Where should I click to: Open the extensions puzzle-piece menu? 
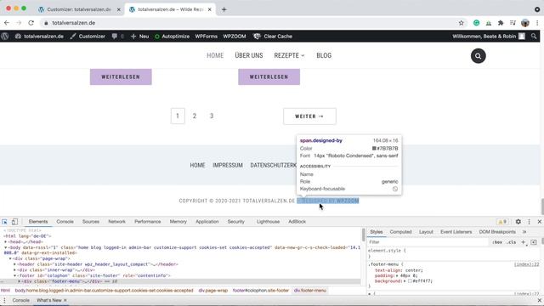click(501, 23)
